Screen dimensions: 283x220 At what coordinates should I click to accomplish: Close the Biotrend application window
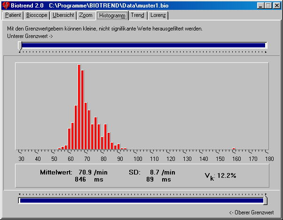pyautogui.click(x=277, y=5)
